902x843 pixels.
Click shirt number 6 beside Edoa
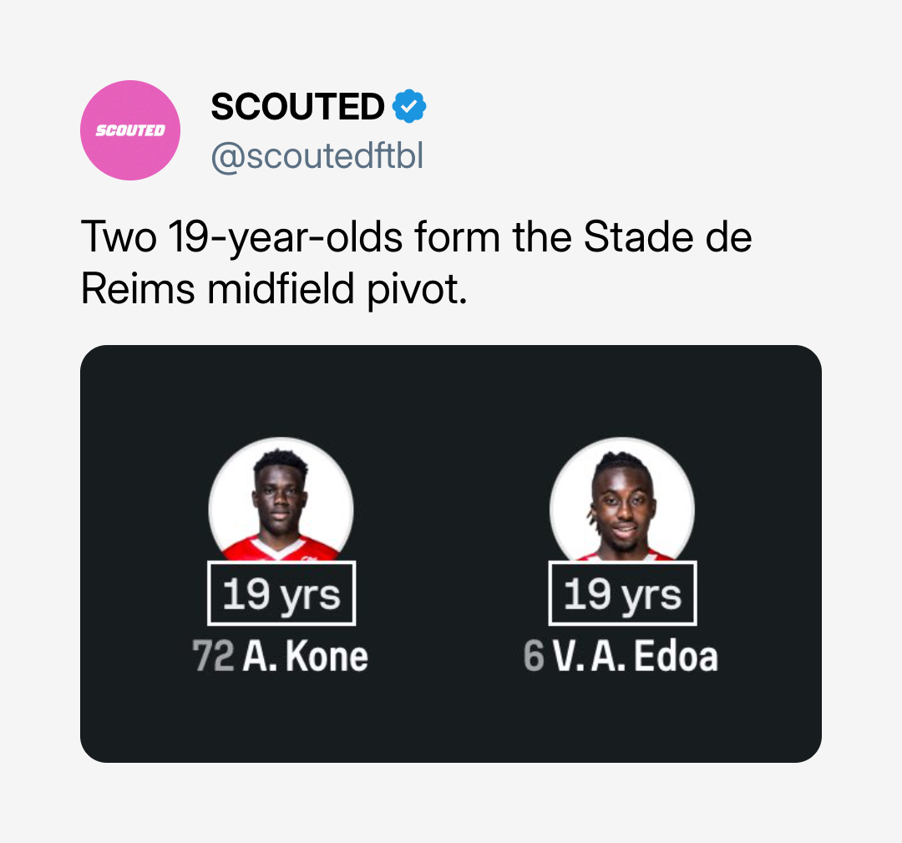click(x=534, y=656)
